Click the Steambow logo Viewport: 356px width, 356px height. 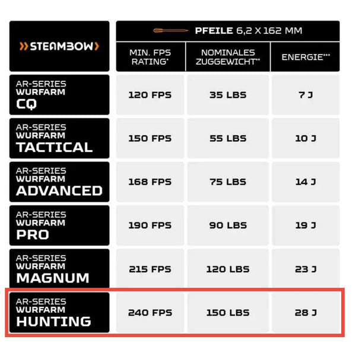click(59, 46)
